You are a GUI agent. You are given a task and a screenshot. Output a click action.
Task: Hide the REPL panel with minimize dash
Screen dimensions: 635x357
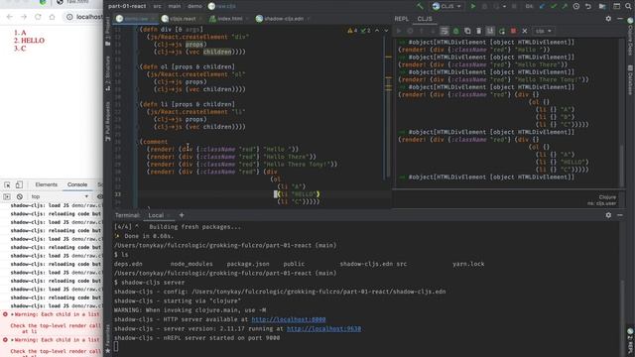pos(620,19)
